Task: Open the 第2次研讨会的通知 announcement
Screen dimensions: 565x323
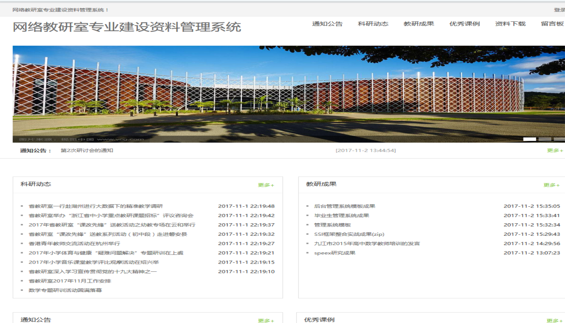Action: [x=87, y=151]
